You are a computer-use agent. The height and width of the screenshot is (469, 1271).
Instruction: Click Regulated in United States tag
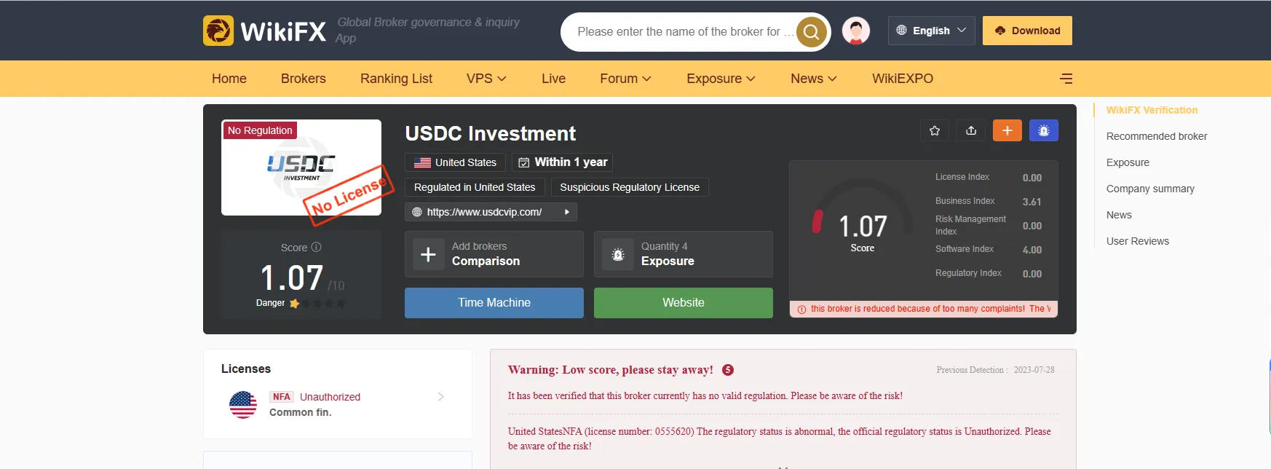click(x=475, y=187)
